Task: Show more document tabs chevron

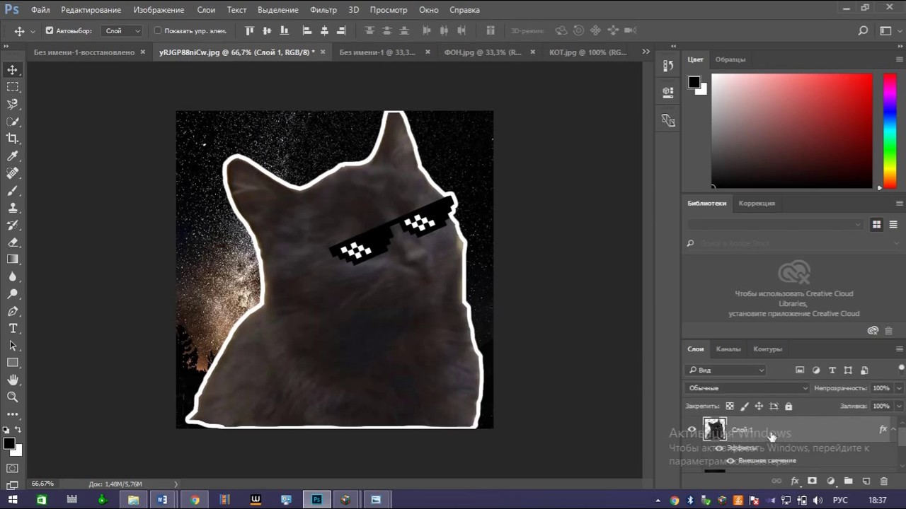Action: point(646,52)
